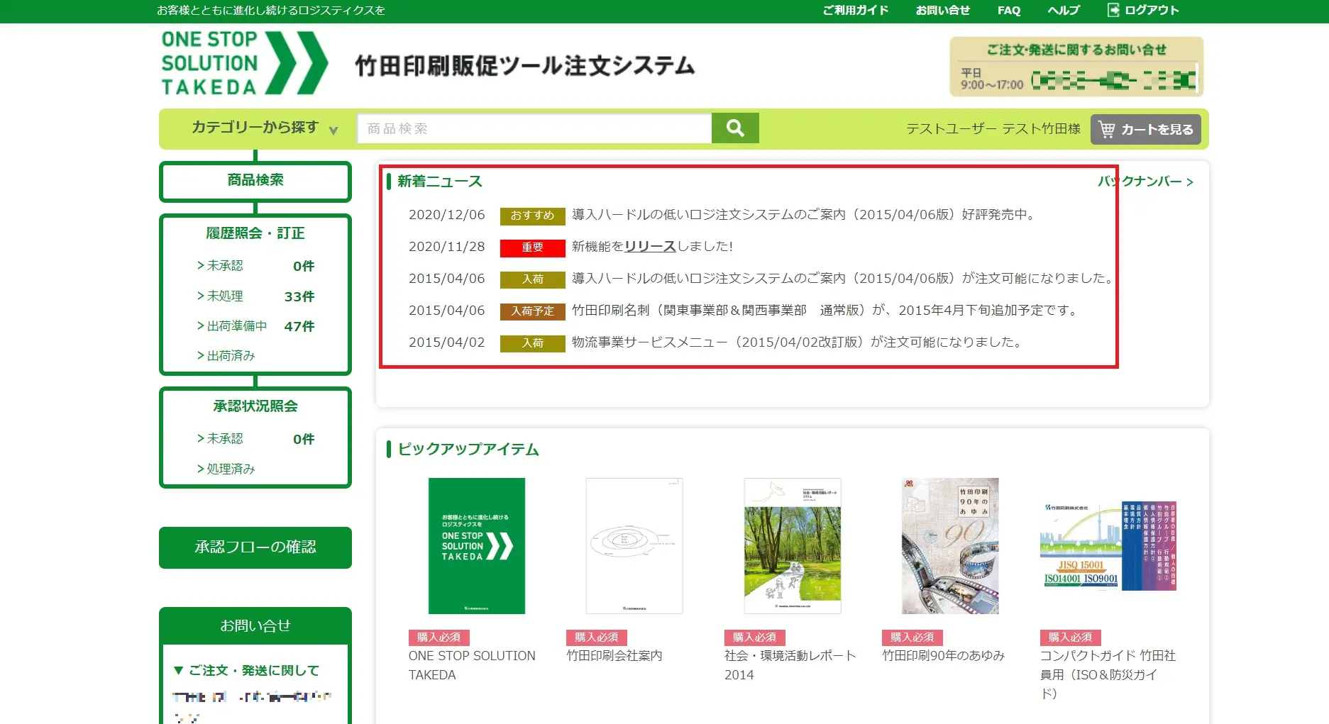The height and width of the screenshot is (724, 1329).
Task: Open お問い合せ in top bar
Action: [942, 10]
